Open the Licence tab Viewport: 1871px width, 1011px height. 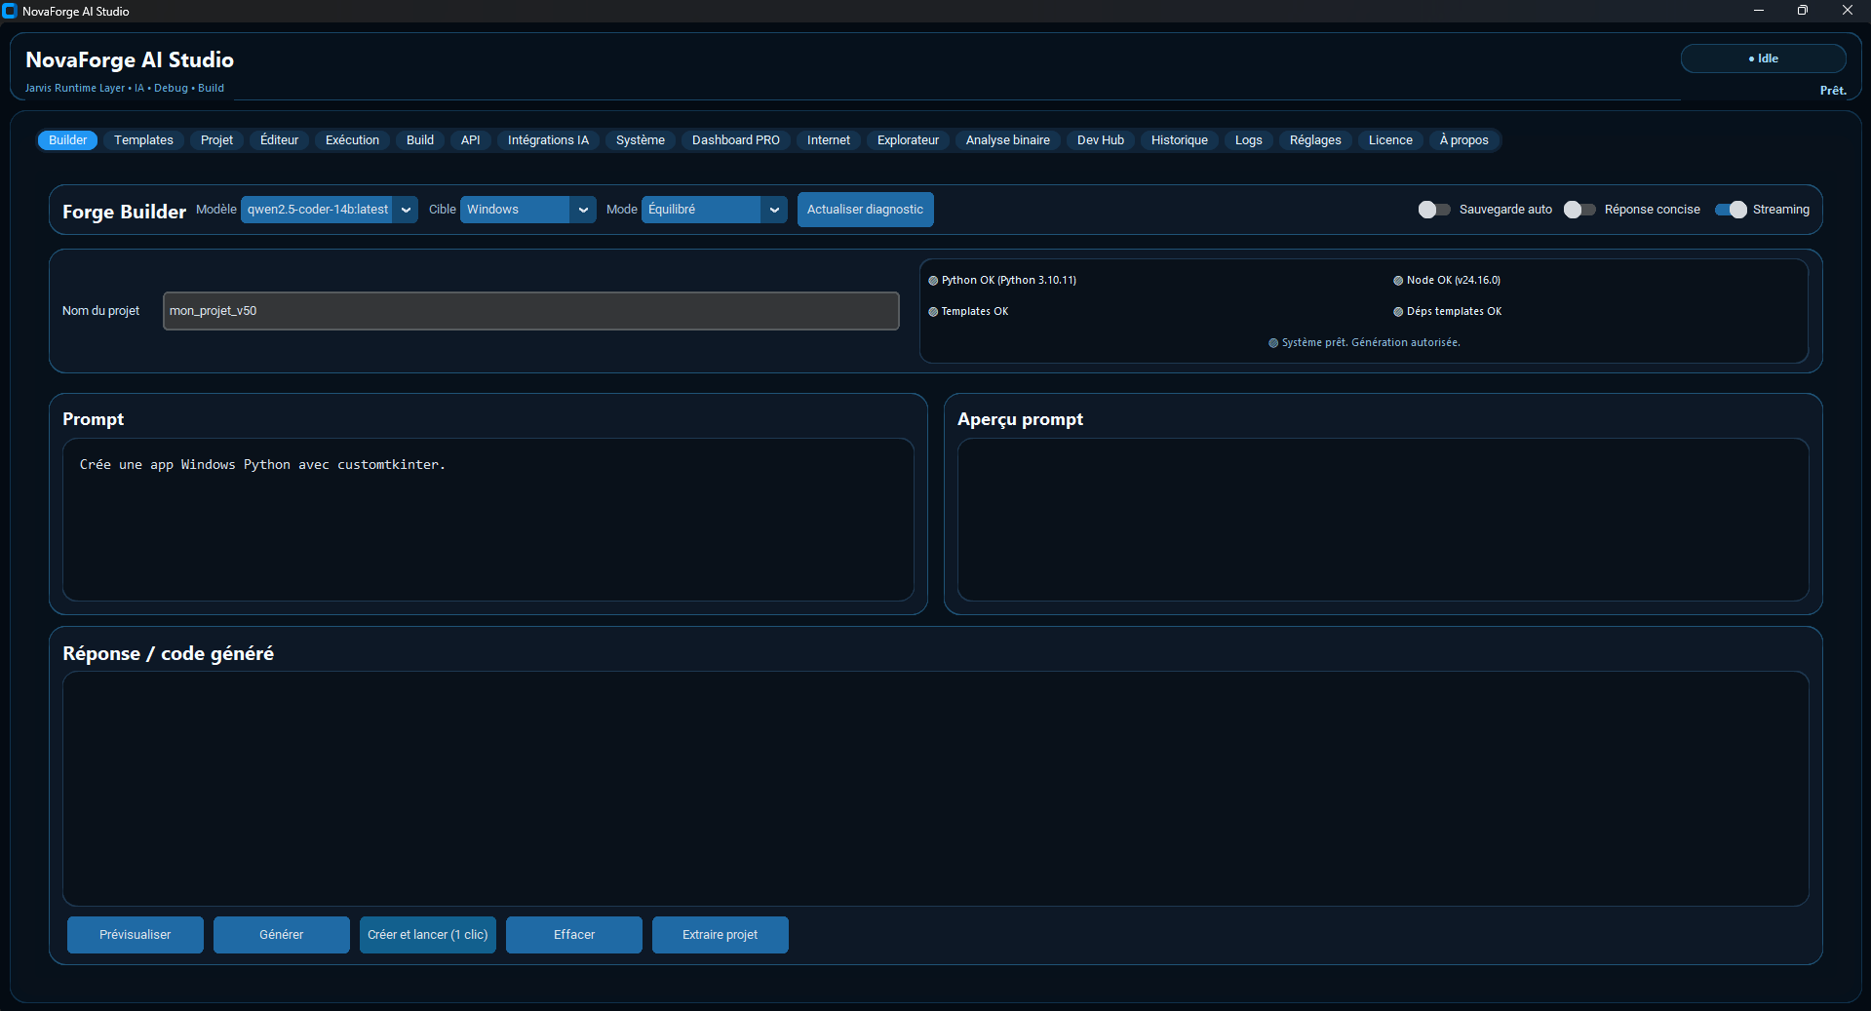point(1390,140)
